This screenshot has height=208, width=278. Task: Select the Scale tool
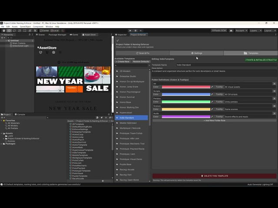point(20,31)
